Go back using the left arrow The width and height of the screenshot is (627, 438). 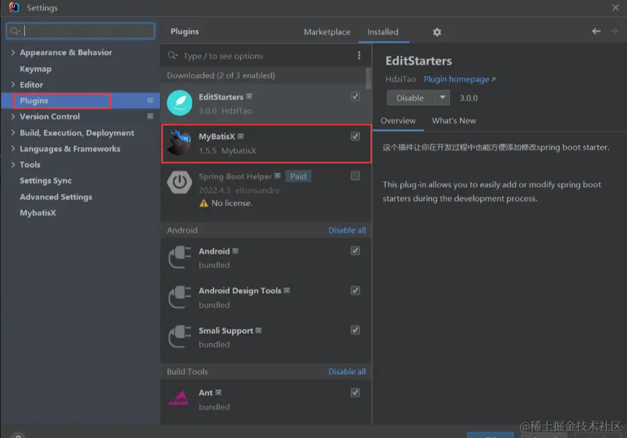596,31
